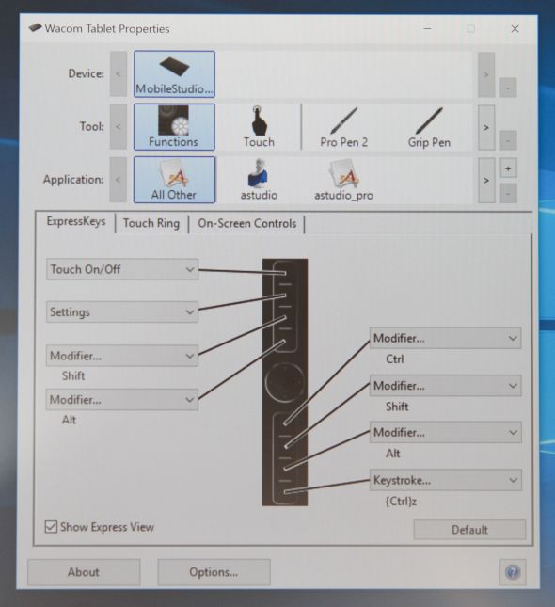Choose the astudio application icon
The height and width of the screenshot is (607, 555).
[x=259, y=180]
